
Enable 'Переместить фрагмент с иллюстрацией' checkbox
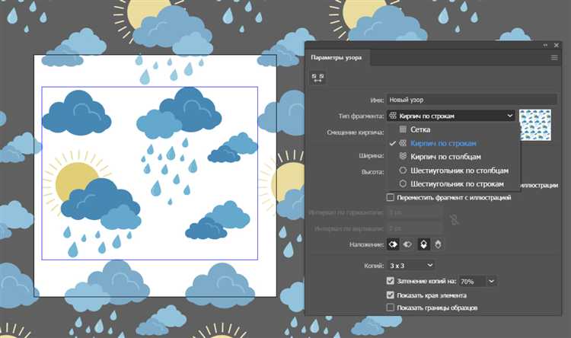pos(390,197)
